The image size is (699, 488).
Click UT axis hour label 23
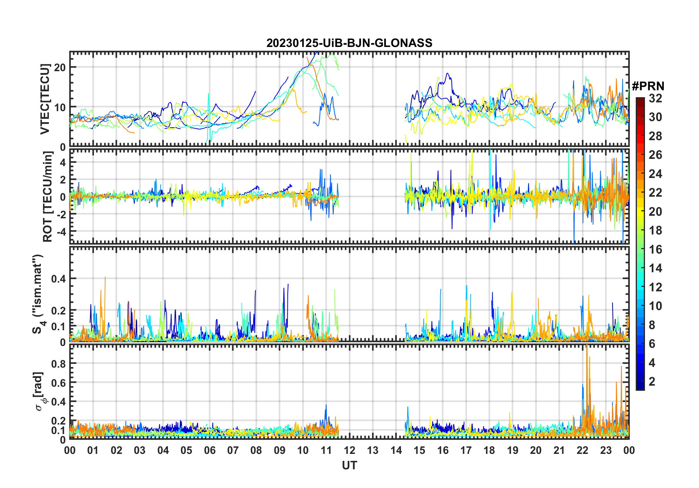pyautogui.click(x=606, y=450)
